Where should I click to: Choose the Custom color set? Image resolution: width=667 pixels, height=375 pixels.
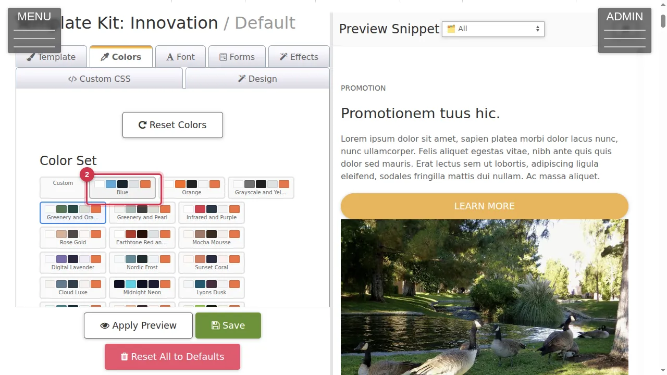click(63, 187)
